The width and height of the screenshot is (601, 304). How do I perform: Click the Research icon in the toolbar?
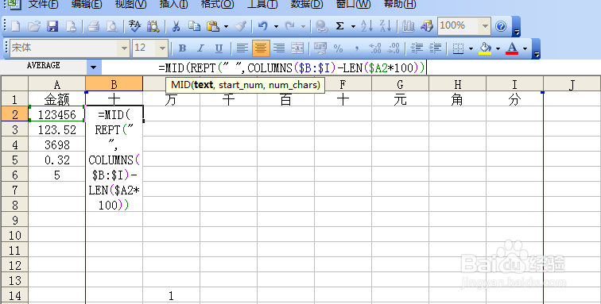point(153,26)
